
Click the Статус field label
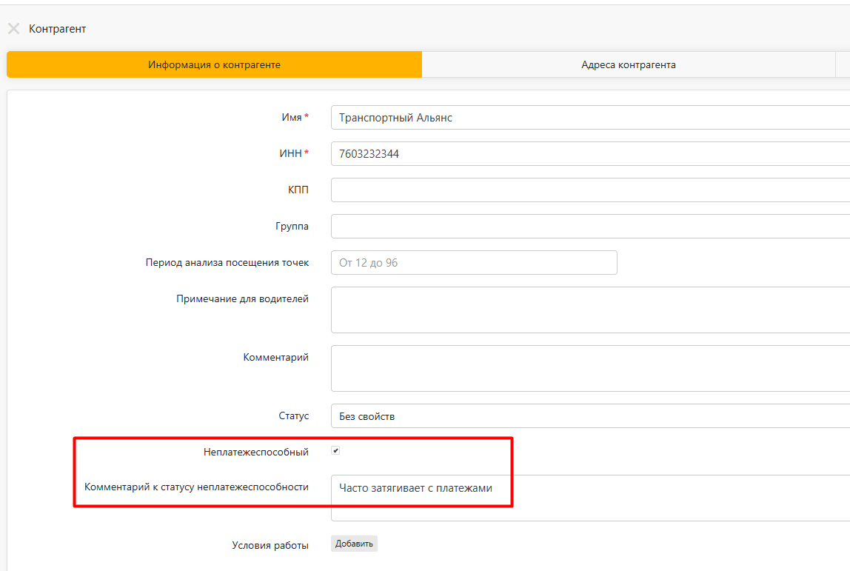[293, 416]
